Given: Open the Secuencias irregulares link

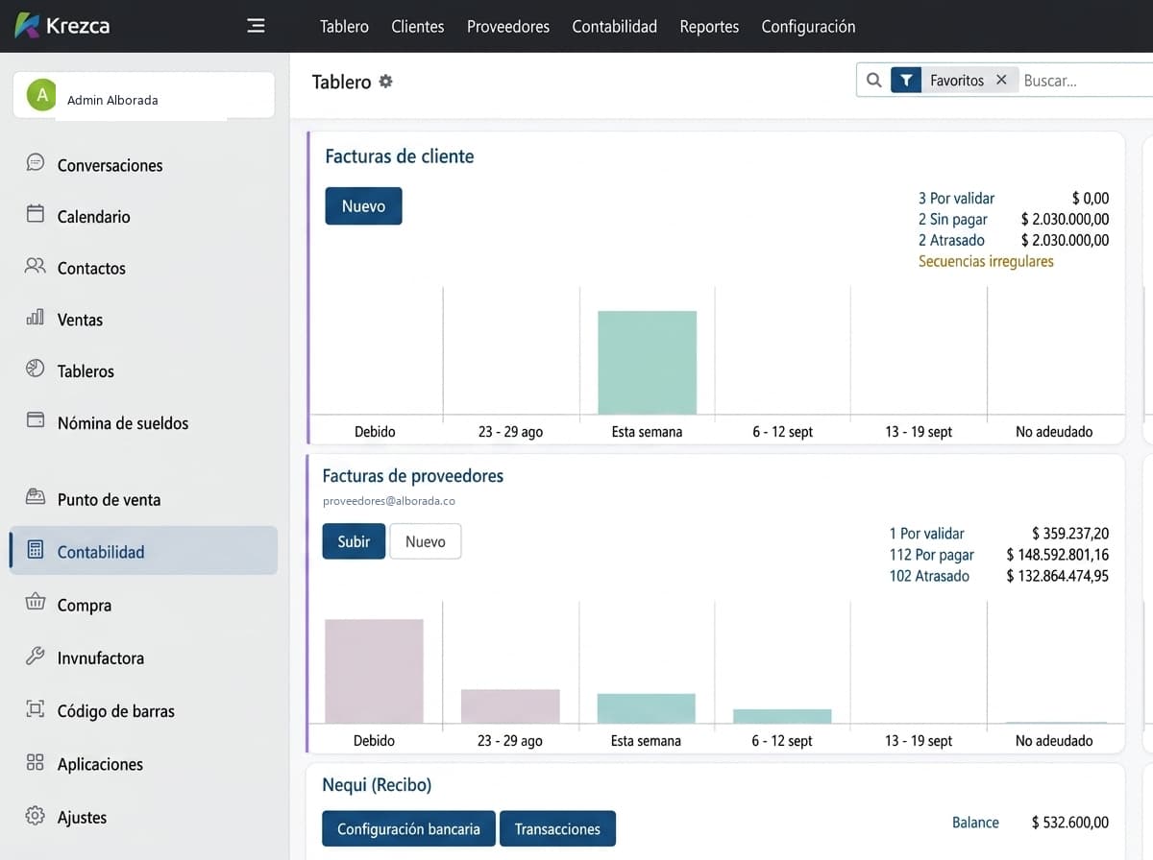Looking at the screenshot, I should click(x=986, y=261).
